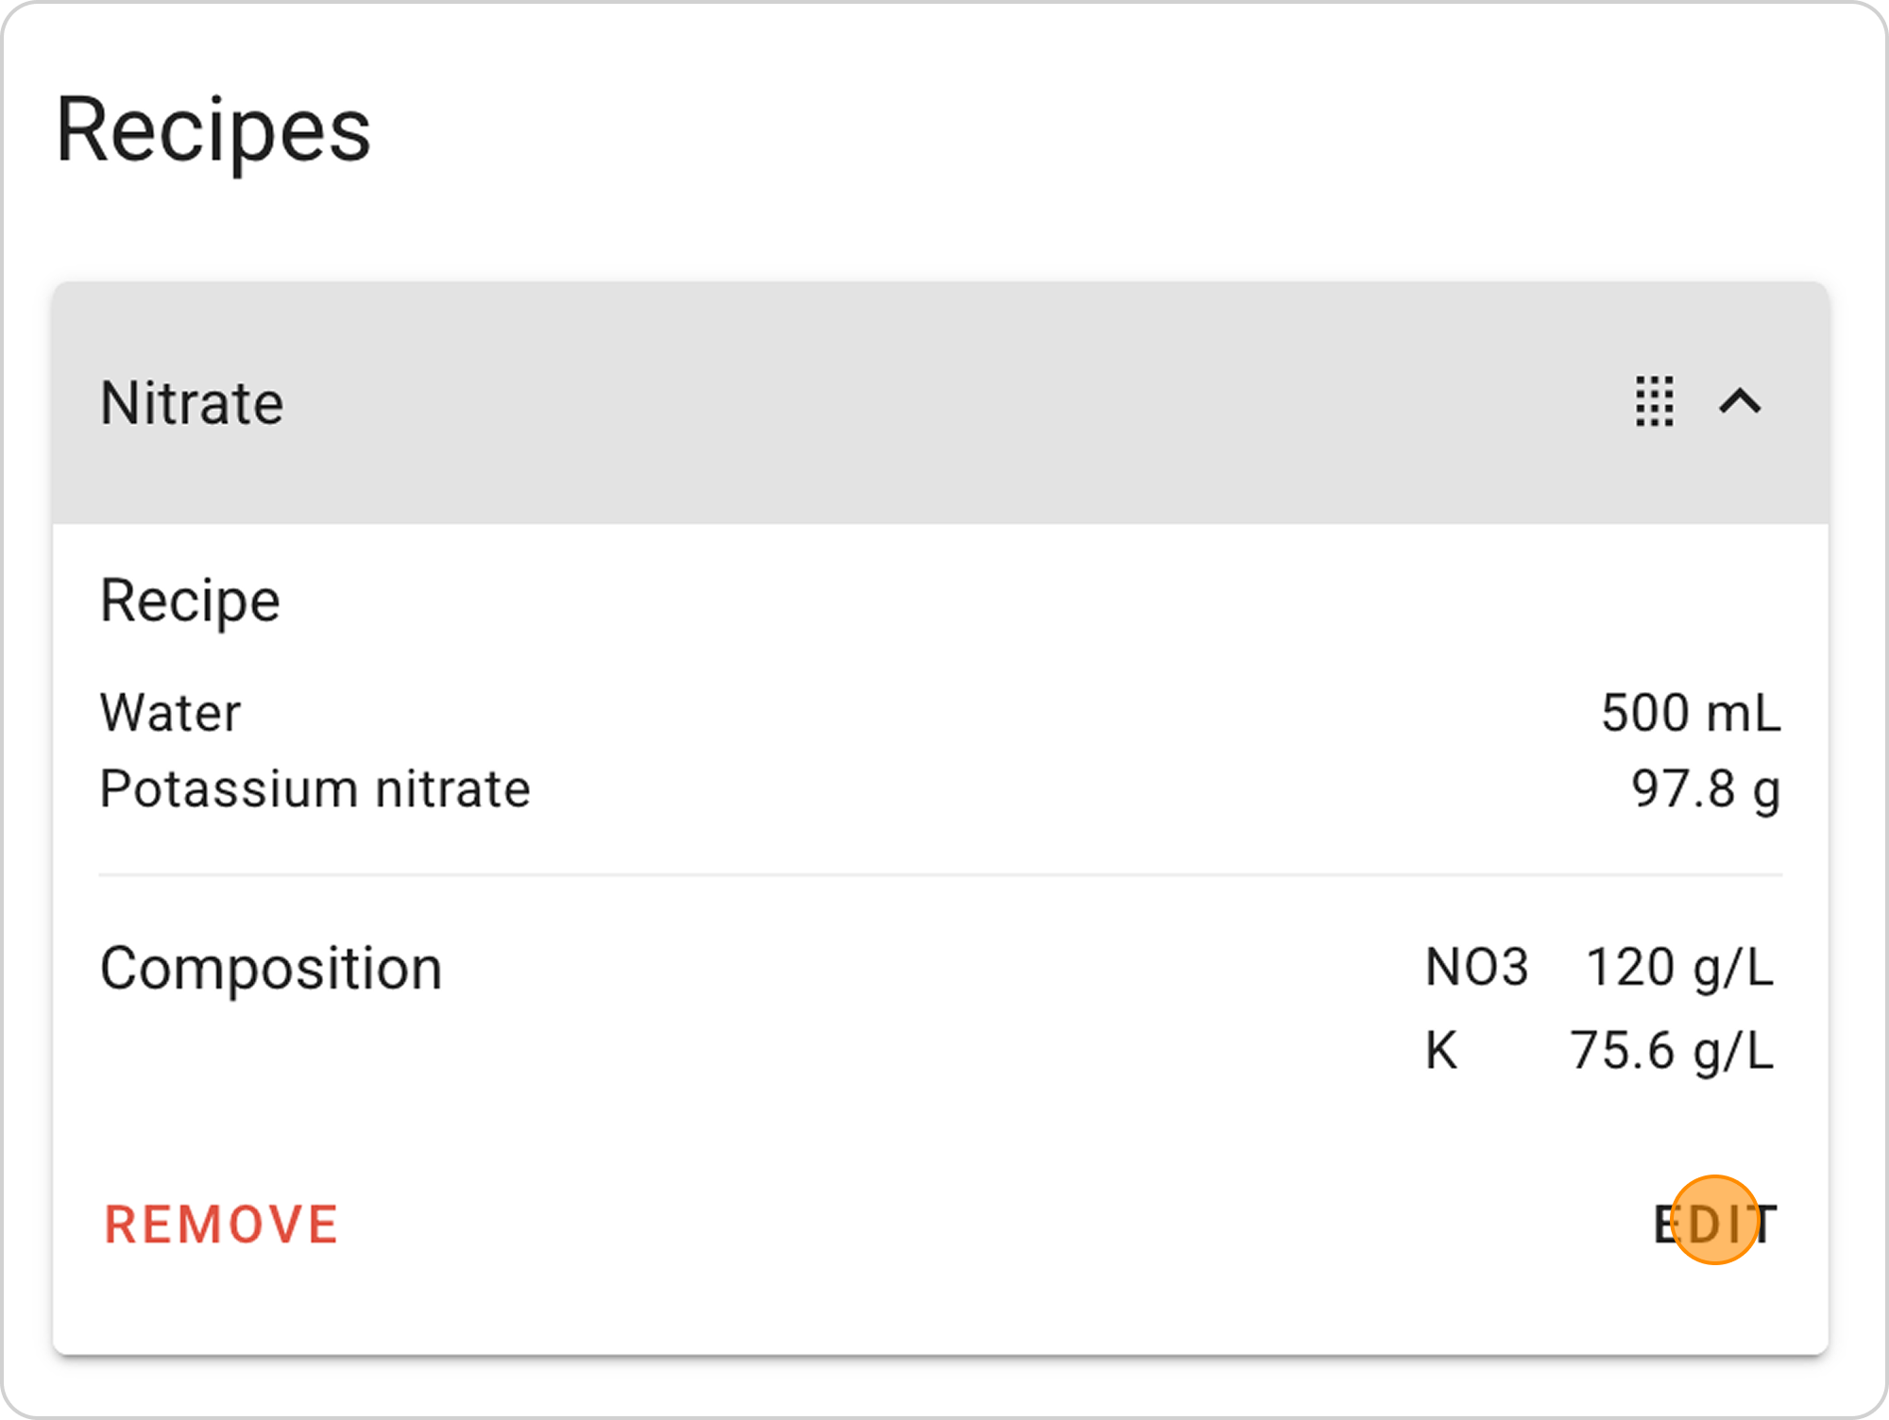Click the Composition section label
The height and width of the screenshot is (1420, 1889).
click(x=271, y=969)
